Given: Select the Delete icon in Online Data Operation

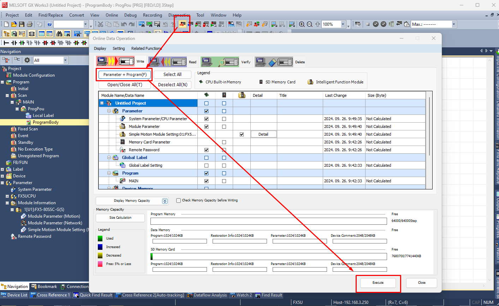Looking at the screenshot, I should pos(274,61).
